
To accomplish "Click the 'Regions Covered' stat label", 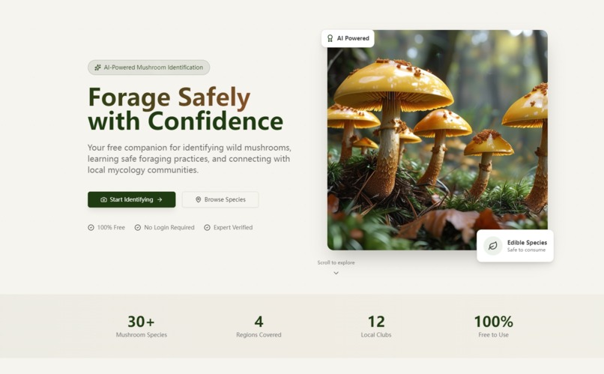I will [259, 335].
